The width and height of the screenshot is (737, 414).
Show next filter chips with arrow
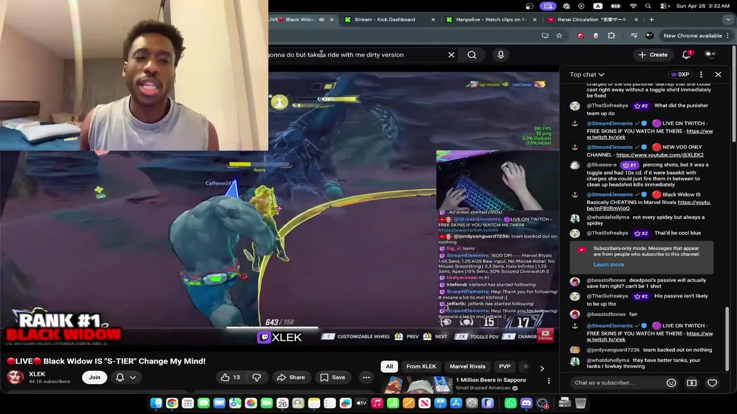[542, 368]
